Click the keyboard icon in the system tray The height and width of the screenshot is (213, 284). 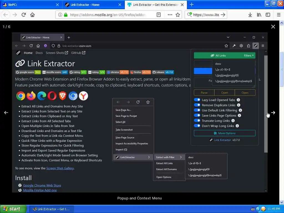click(x=253, y=209)
